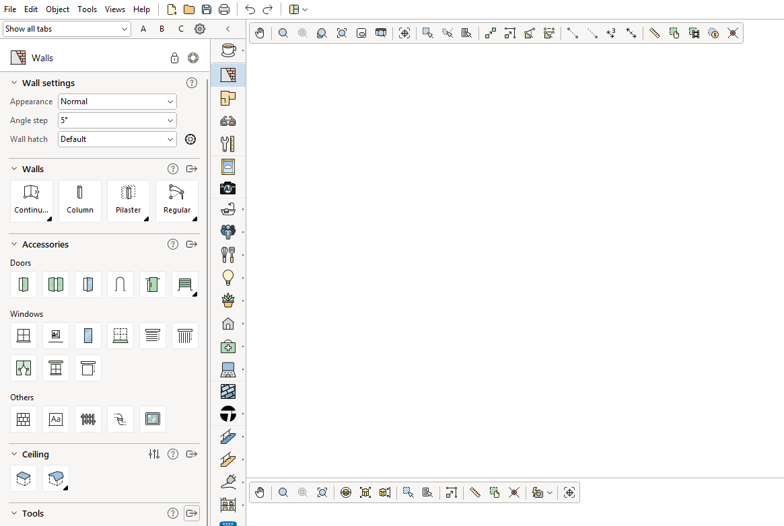Open Ceiling adjustment sliders
This screenshot has width=784, height=526.
click(154, 454)
